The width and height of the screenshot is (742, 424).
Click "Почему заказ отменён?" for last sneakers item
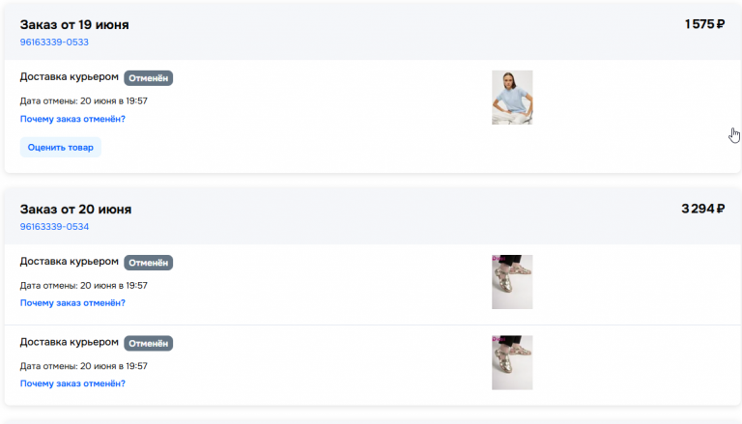coord(72,383)
